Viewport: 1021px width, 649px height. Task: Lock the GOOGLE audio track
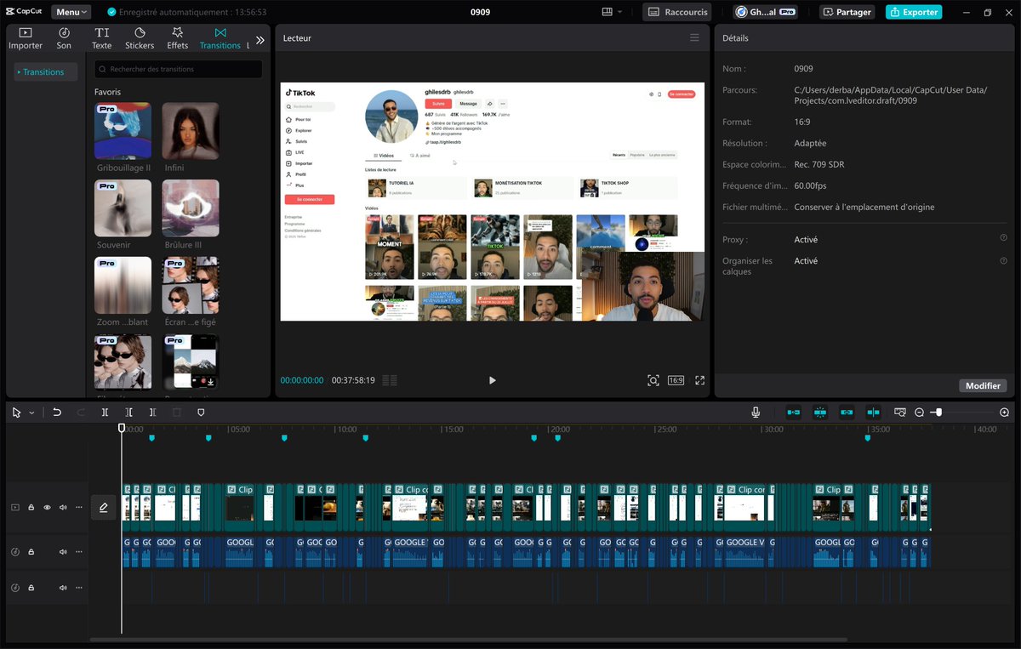click(x=31, y=552)
